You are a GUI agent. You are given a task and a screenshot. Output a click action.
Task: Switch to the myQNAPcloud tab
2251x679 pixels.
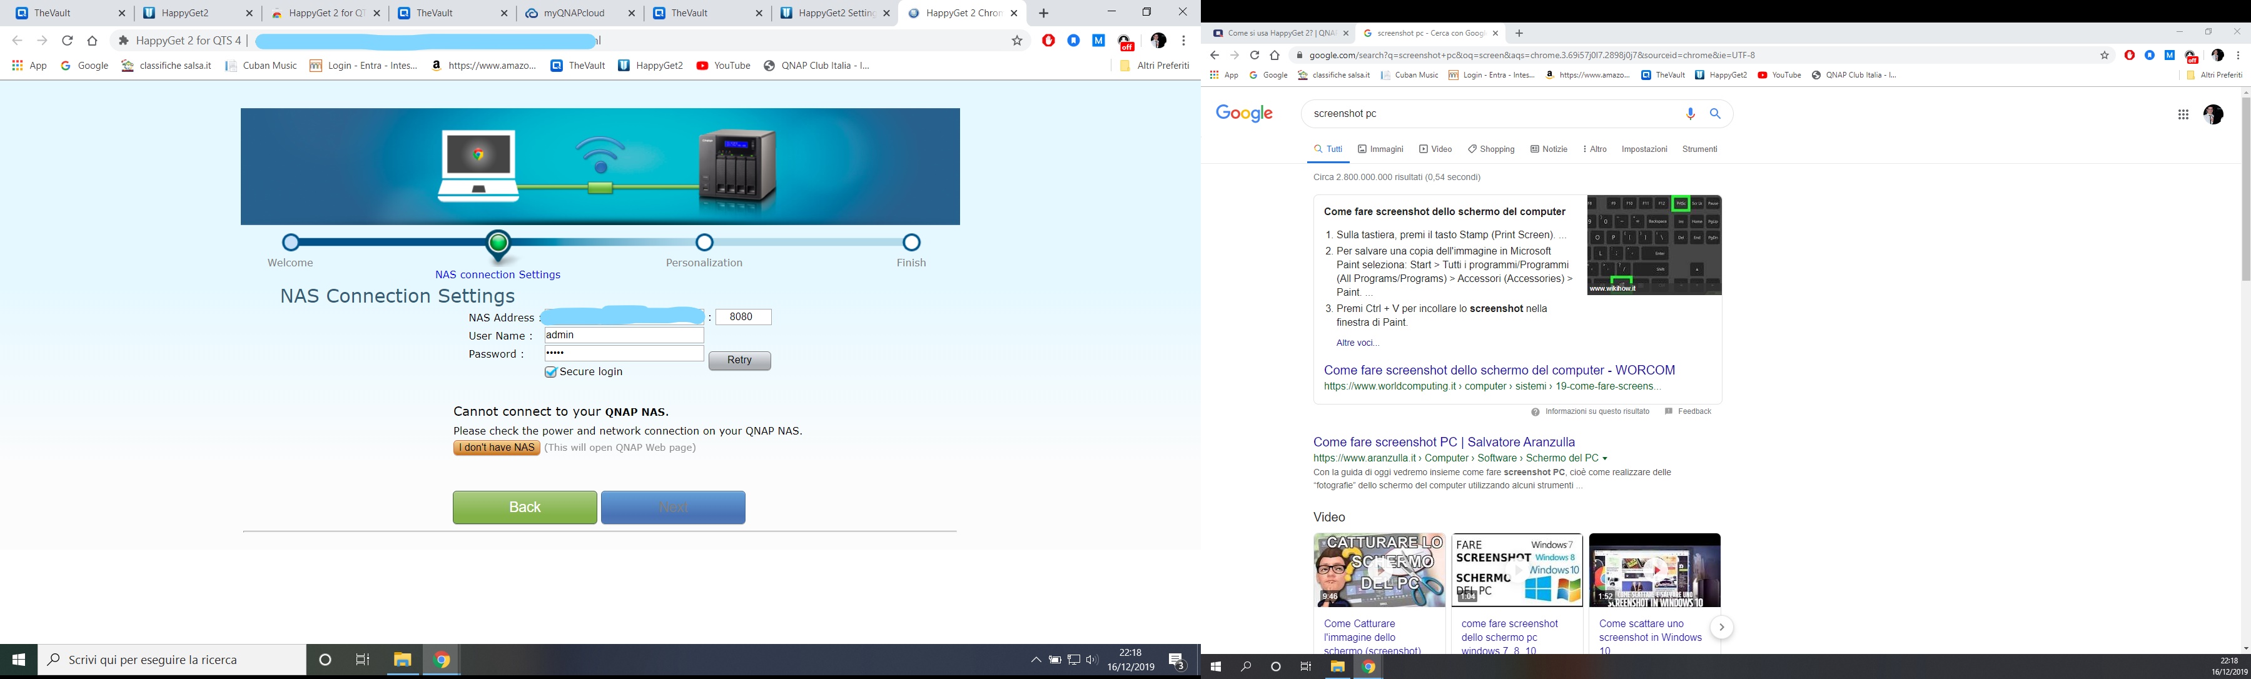[x=574, y=13]
